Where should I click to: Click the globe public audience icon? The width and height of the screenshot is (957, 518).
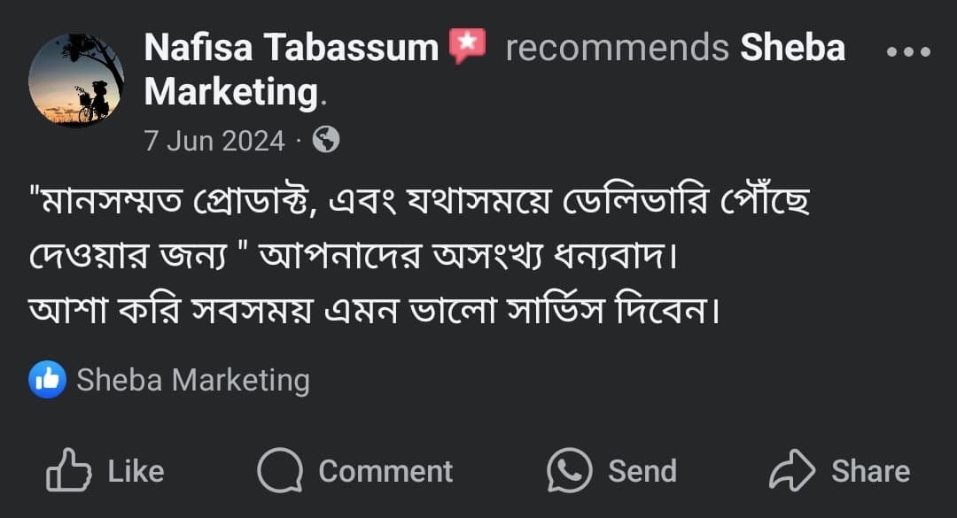(326, 140)
